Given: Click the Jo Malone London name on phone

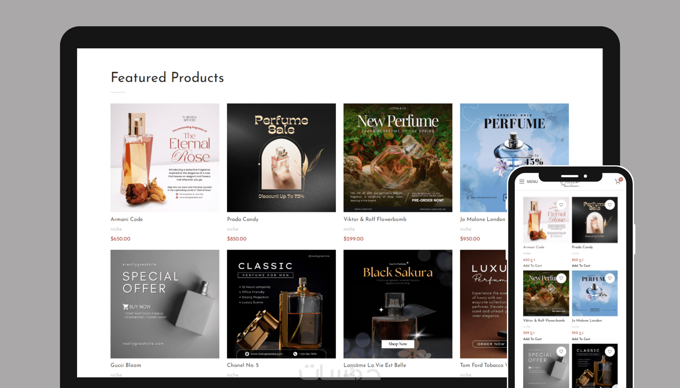Looking at the screenshot, I should pos(587,320).
